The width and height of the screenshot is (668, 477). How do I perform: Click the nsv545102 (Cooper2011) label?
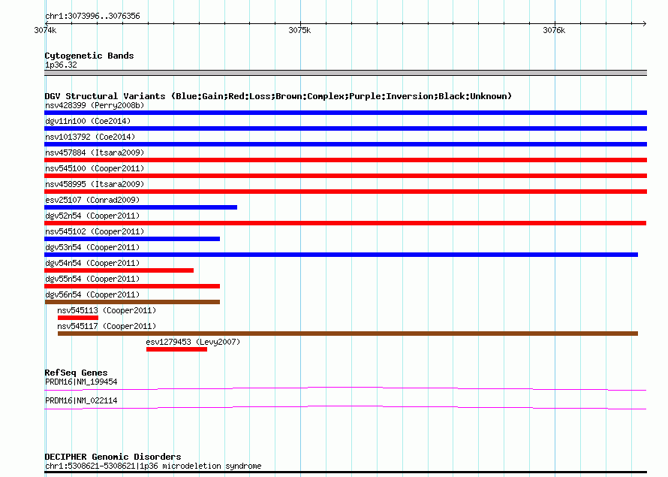click(95, 231)
